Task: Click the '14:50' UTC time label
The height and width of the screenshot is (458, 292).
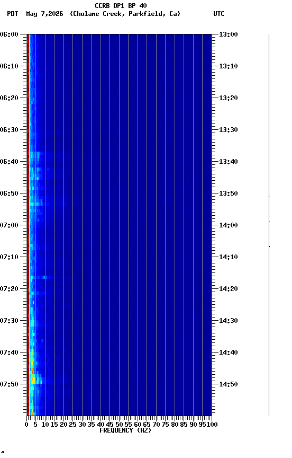Action: tap(229, 385)
